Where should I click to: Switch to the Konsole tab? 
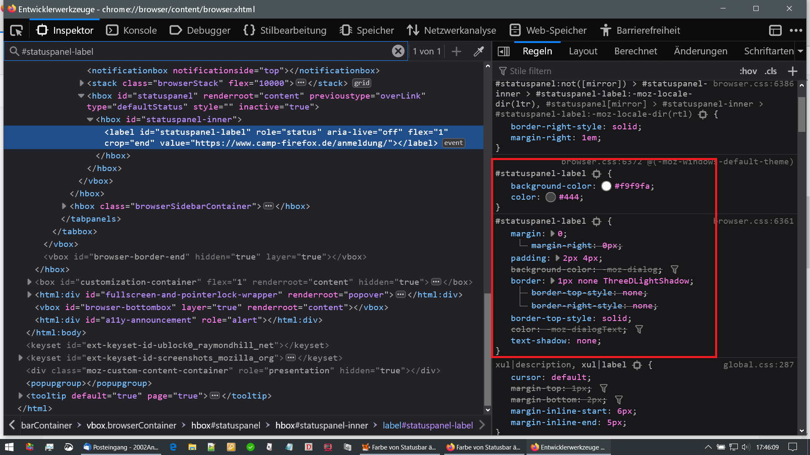131,30
